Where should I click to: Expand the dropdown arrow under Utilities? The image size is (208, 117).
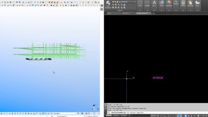[x=183, y=10]
